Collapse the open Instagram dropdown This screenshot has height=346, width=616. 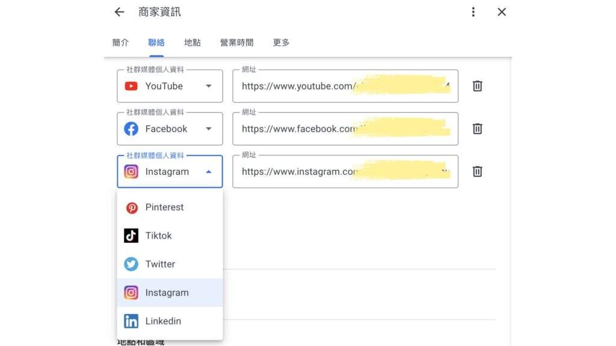tap(170, 172)
